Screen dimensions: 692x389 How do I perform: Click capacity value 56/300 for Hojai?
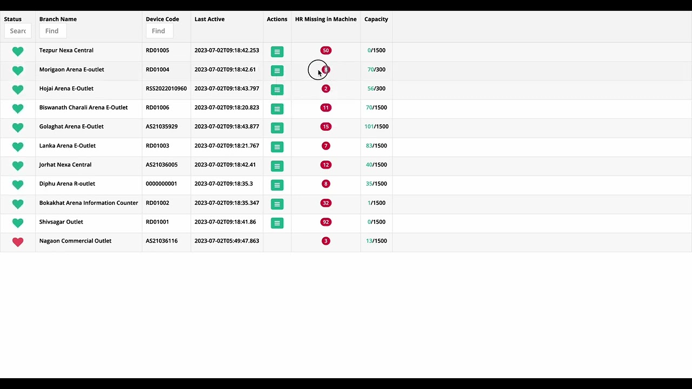coord(376,89)
